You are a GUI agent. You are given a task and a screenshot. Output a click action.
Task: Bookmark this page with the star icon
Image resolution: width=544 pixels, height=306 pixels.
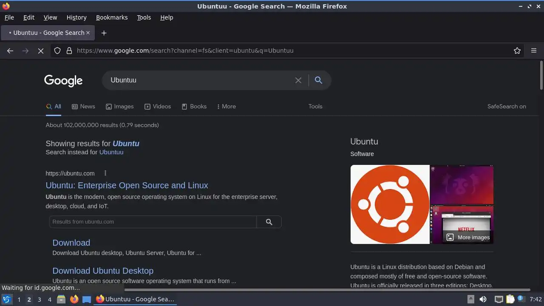point(517,51)
